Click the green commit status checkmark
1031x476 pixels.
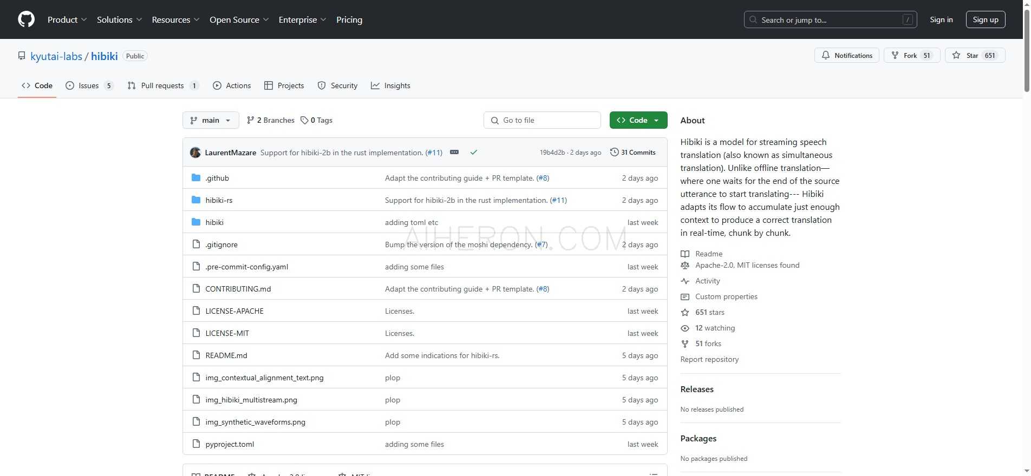474,153
